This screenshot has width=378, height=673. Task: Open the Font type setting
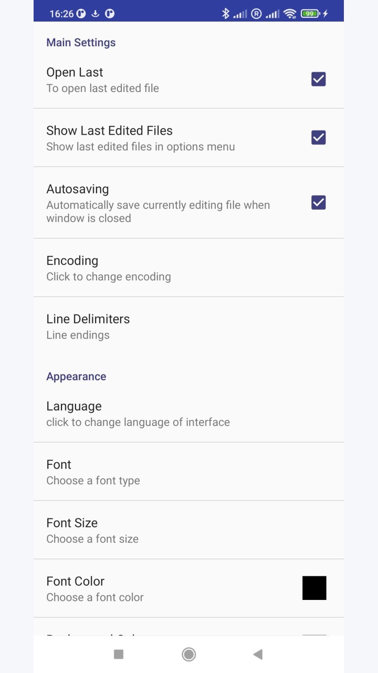pos(188,472)
